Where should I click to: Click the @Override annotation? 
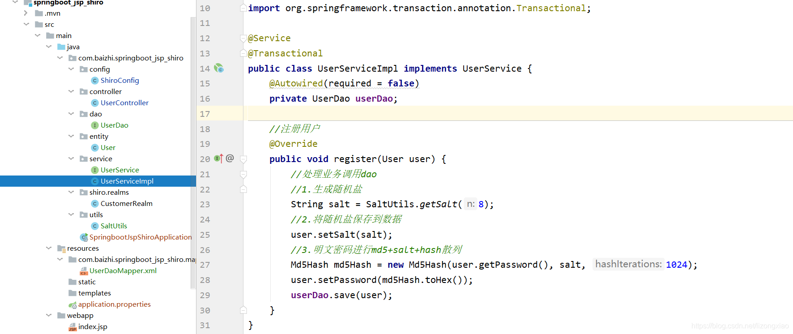pos(293,144)
